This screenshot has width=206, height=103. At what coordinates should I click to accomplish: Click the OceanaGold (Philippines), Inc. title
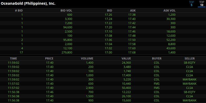(x=28, y=3)
